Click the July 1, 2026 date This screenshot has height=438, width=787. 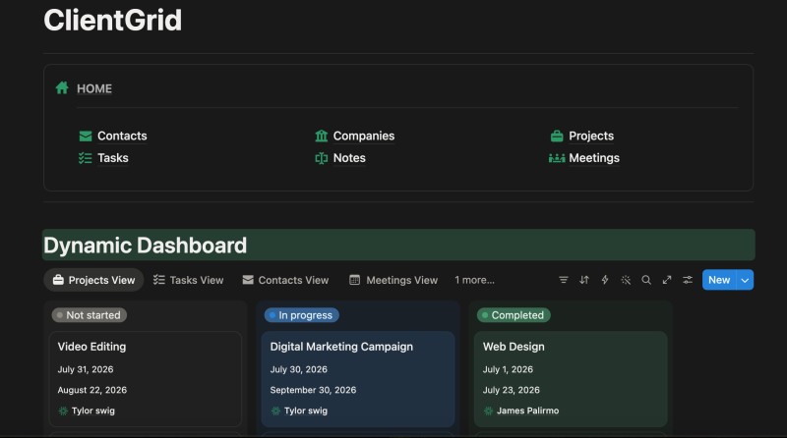pos(508,369)
